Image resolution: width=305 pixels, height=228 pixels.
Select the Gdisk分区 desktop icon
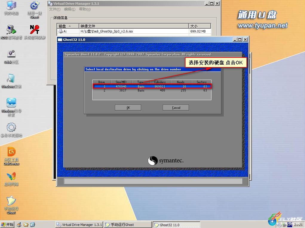tap(11, 57)
